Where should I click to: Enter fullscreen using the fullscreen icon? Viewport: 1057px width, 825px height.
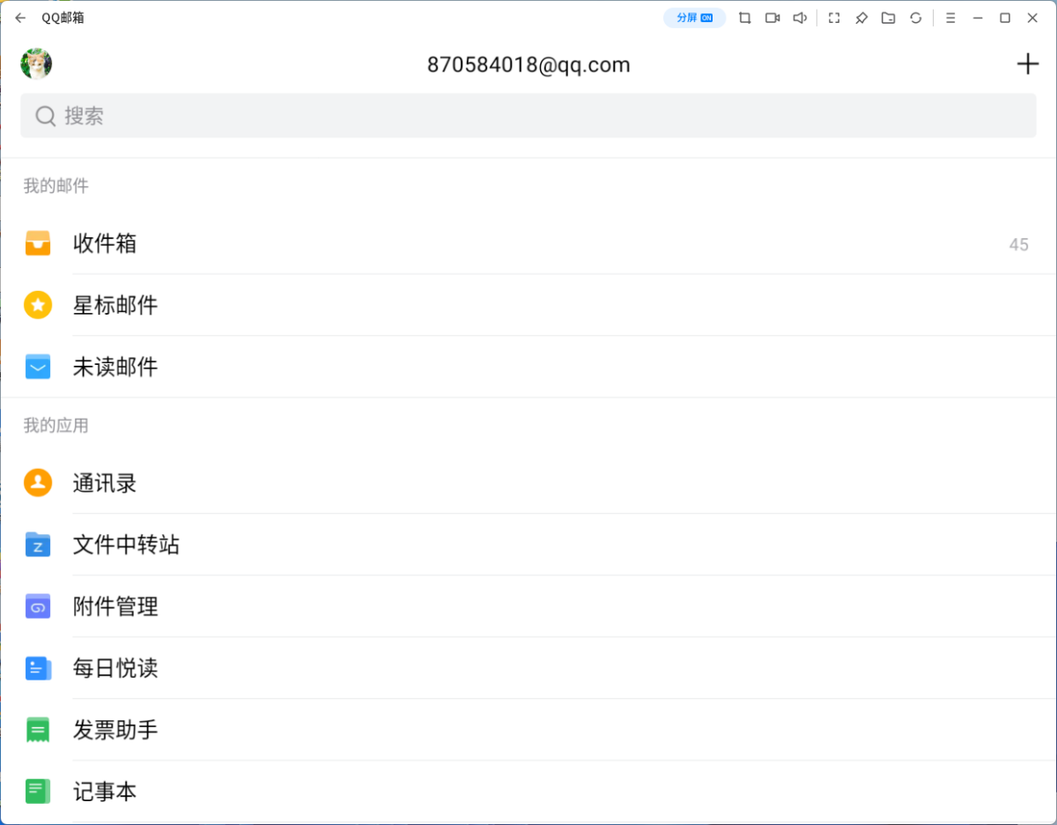point(834,18)
